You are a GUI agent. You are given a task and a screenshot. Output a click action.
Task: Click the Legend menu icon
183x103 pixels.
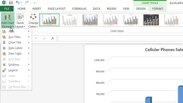pyautogui.click(x=4, y=70)
